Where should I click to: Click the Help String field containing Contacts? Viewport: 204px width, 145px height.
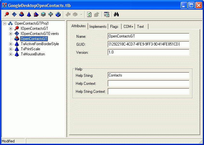[x=148, y=75]
